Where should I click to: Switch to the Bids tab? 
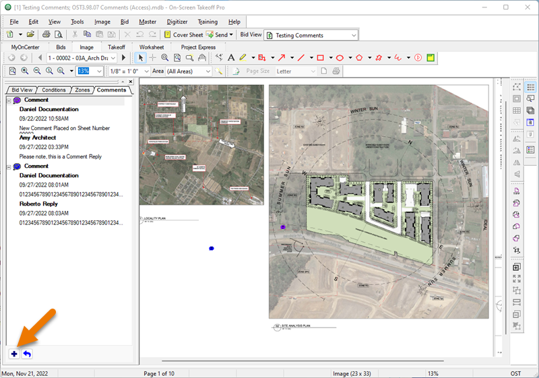click(x=61, y=47)
